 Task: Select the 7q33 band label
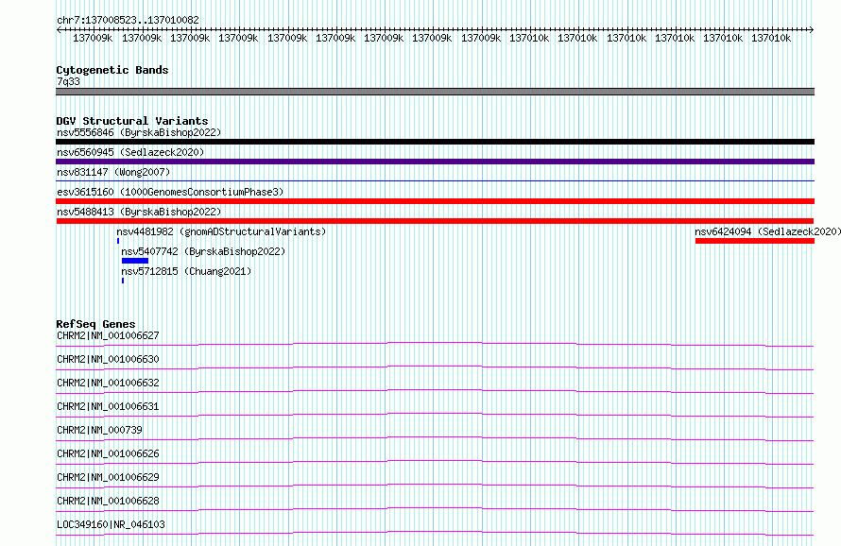[x=68, y=81]
